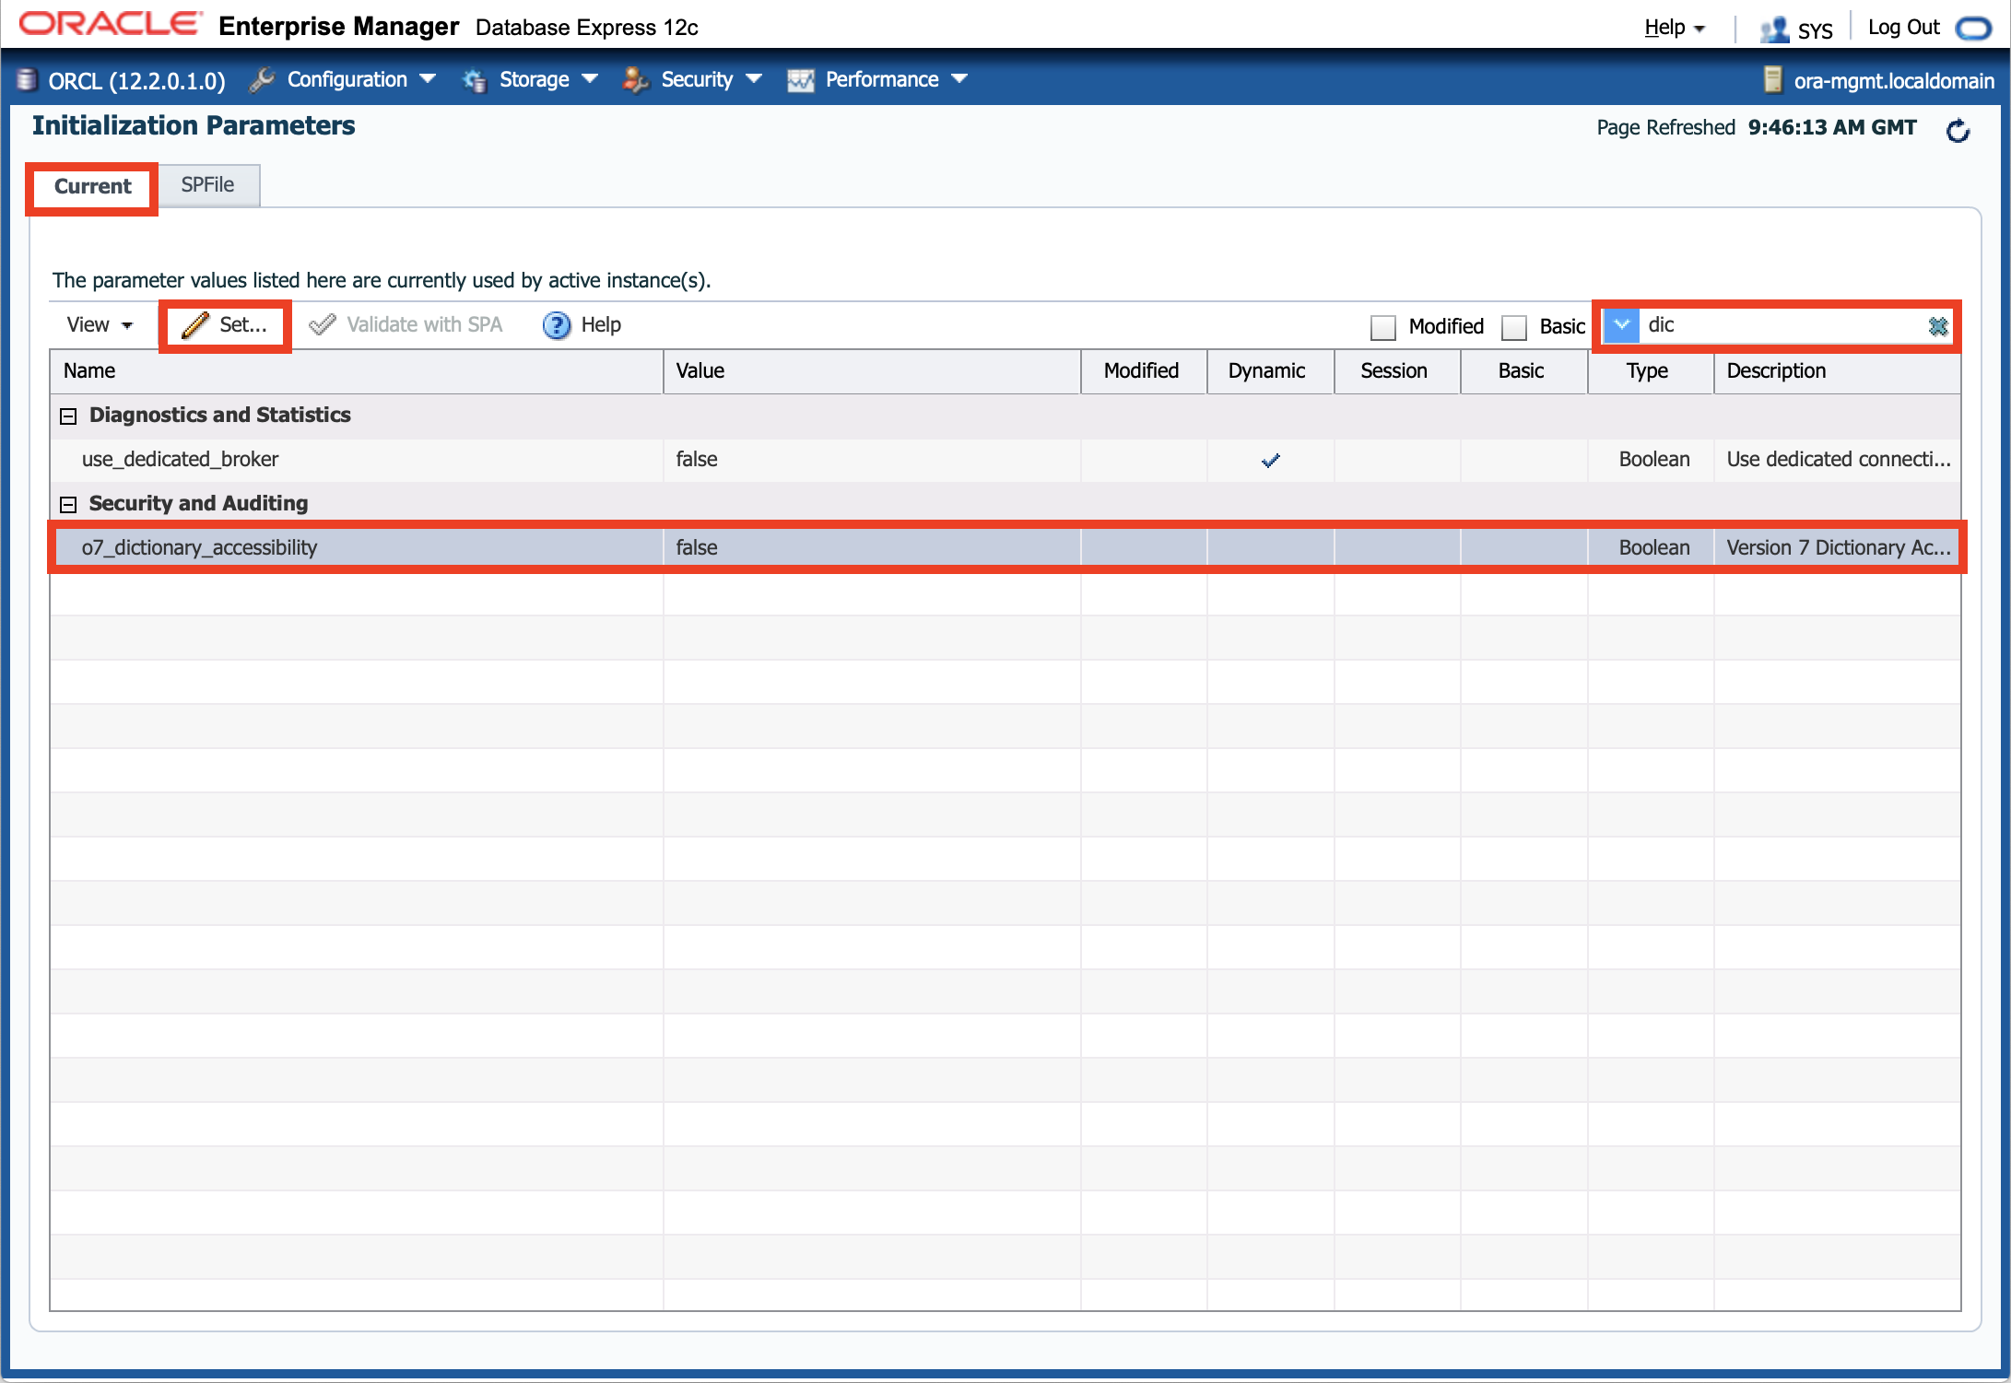Screen dimensions: 2011x1383
Task: Click the Storage gear icon
Action: tap(475, 80)
